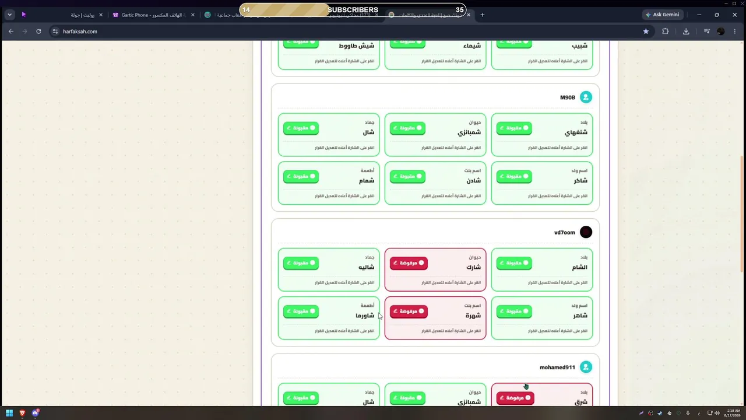Toggle rejected badge on شهرة card
Image resolution: width=746 pixels, height=420 pixels.
click(409, 311)
